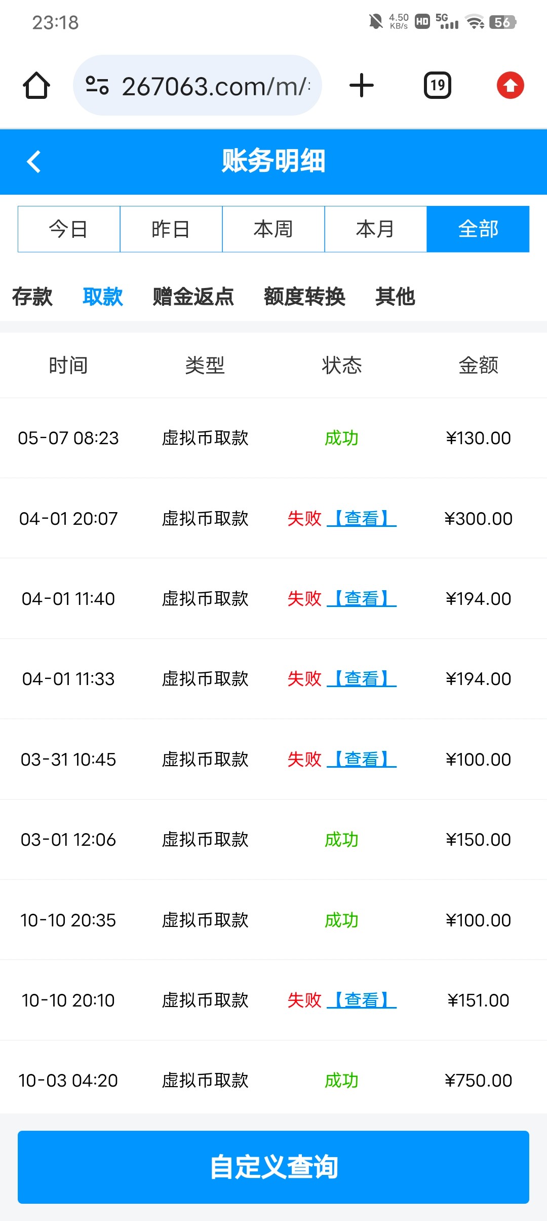Viewport: 547px width, 1221px height.
Task: Open site settings icon in address bar
Action: (x=97, y=85)
